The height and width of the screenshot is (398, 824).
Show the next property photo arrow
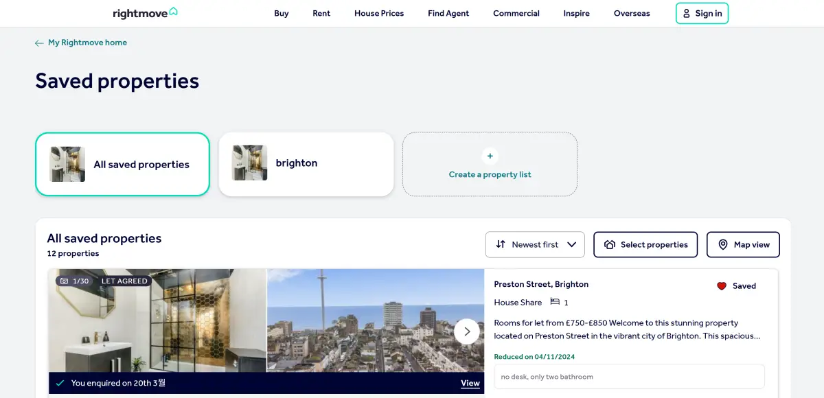(467, 331)
